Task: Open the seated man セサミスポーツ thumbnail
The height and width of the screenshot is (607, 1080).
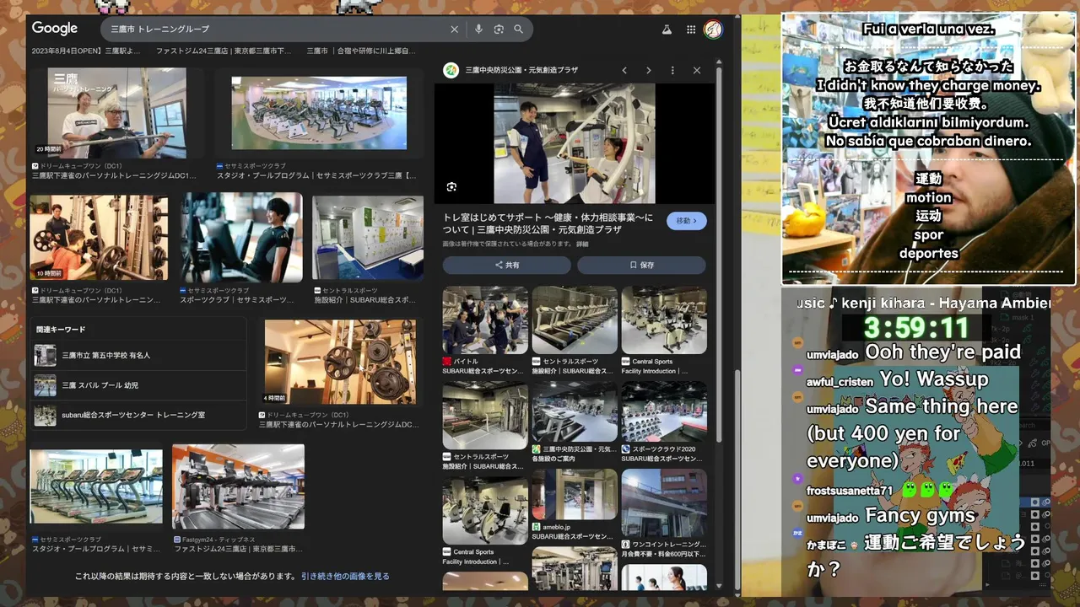Action: click(x=241, y=238)
